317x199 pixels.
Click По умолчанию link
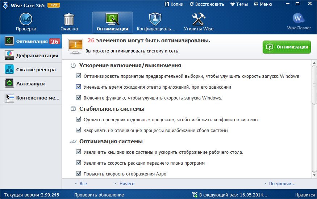(282, 184)
